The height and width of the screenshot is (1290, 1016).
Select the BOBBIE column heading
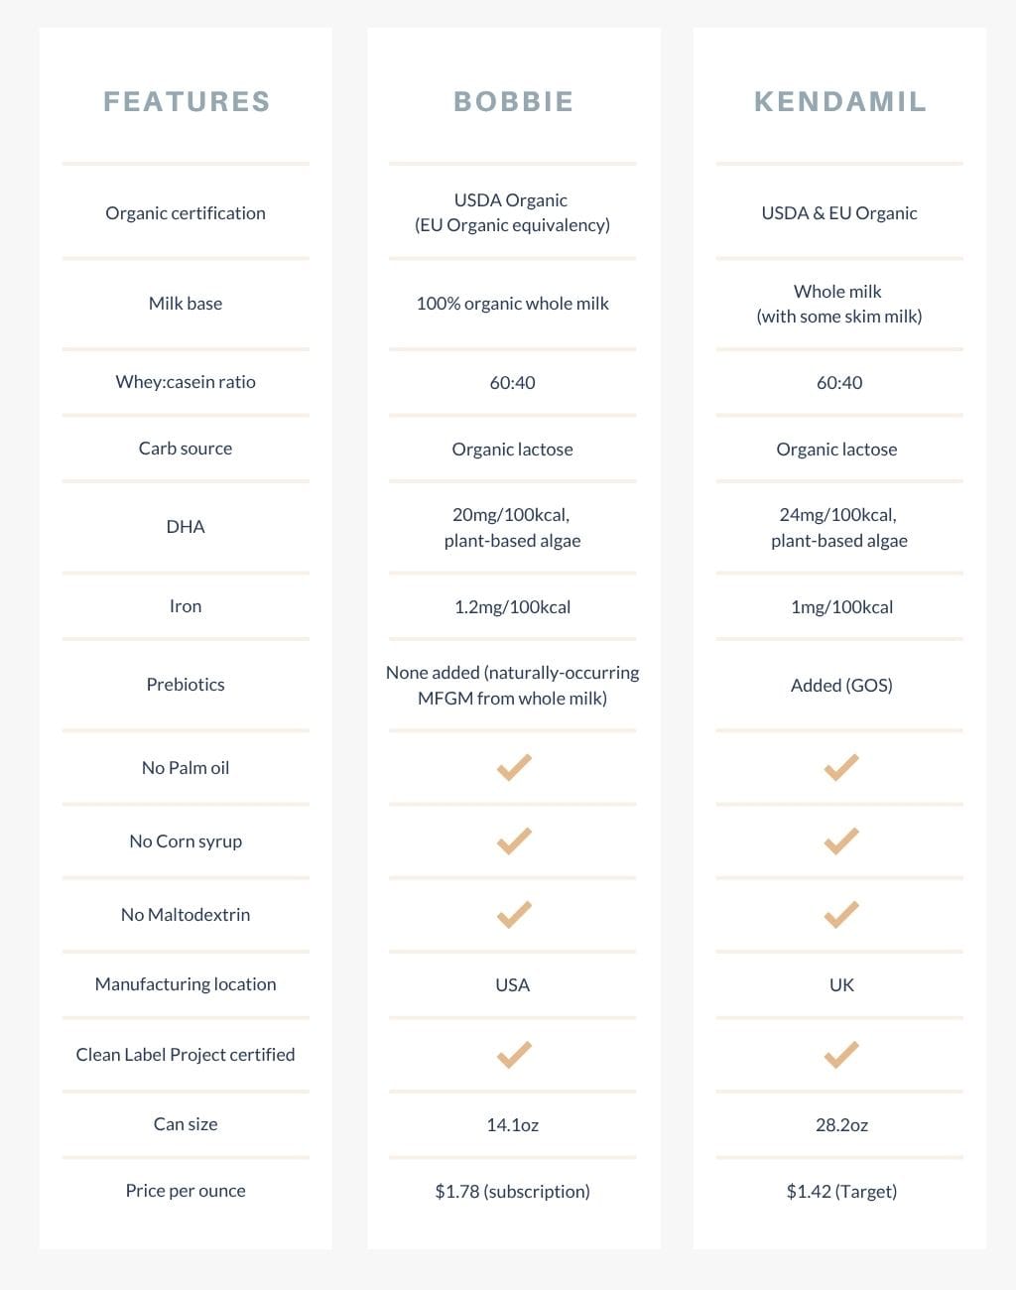(x=514, y=101)
